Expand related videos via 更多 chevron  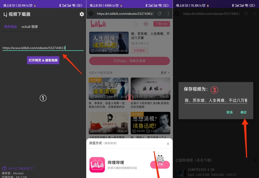click(165, 73)
